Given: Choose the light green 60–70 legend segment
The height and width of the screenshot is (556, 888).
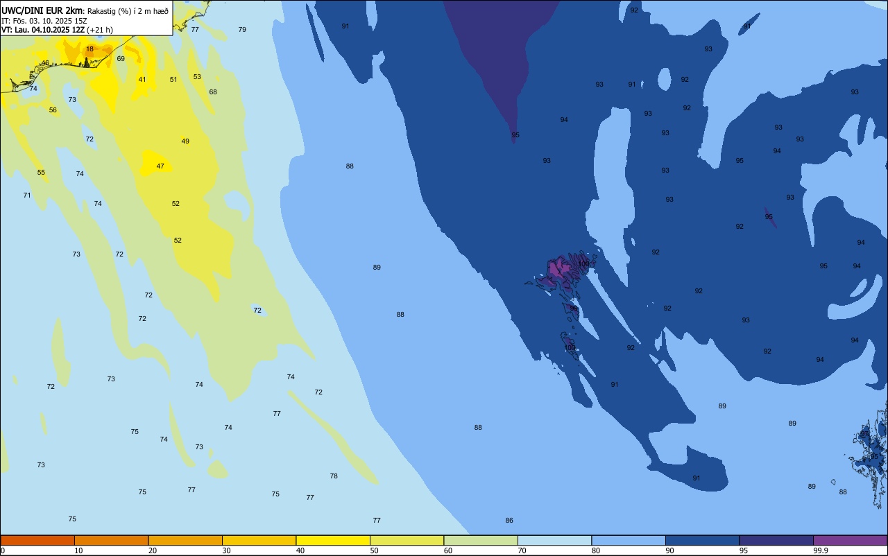Looking at the screenshot, I should (x=481, y=540).
